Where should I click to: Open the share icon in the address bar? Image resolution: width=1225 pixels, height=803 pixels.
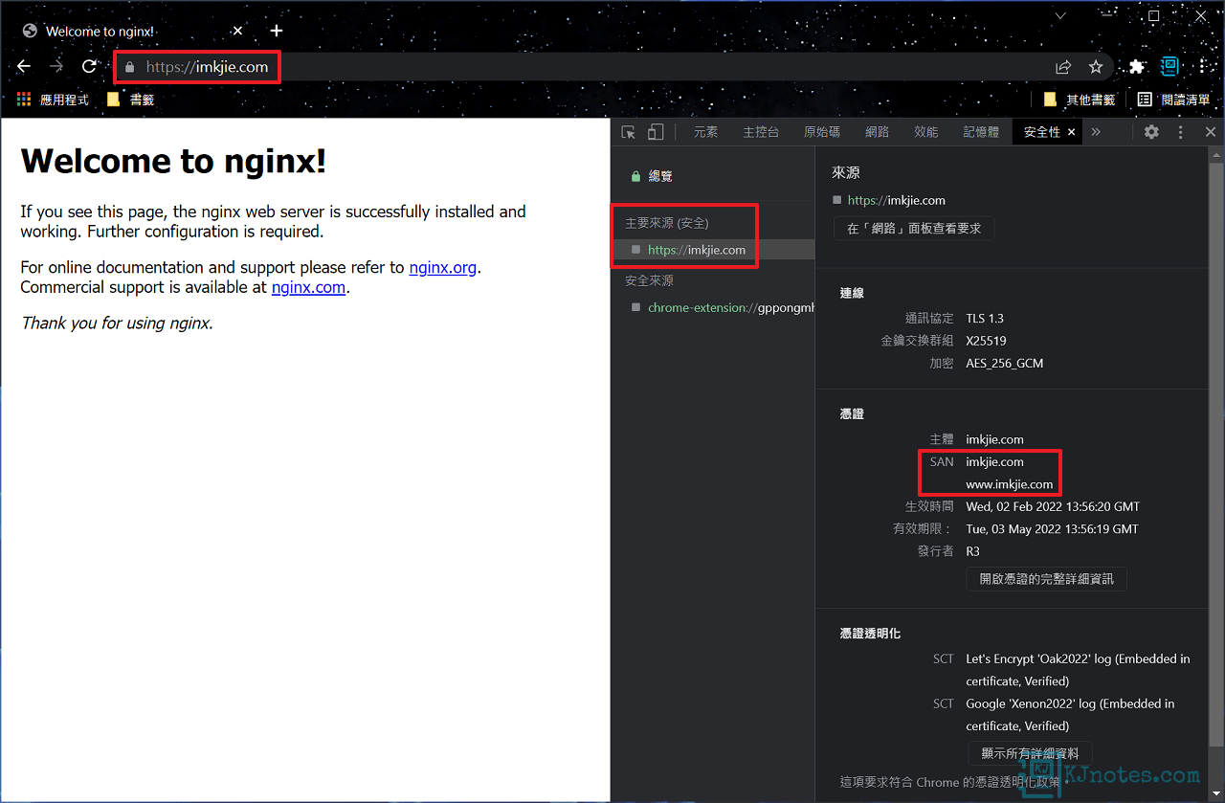coord(1063,67)
